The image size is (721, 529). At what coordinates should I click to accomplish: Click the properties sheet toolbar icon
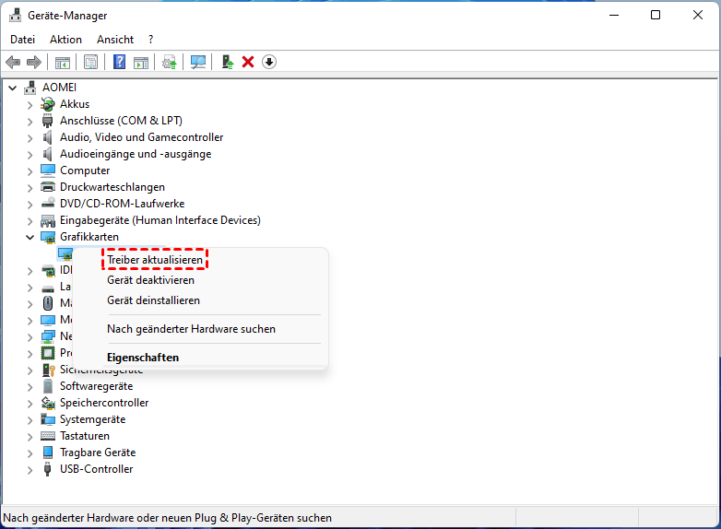click(x=90, y=62)
